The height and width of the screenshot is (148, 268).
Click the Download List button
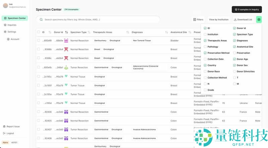point(243,20)
